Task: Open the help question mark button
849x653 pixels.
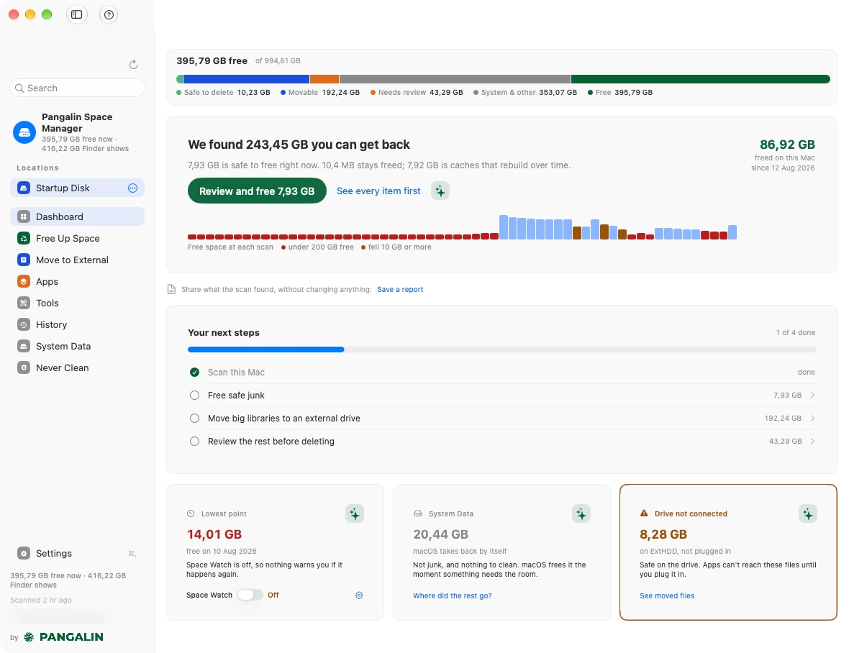Action: (x=109, y=14)
